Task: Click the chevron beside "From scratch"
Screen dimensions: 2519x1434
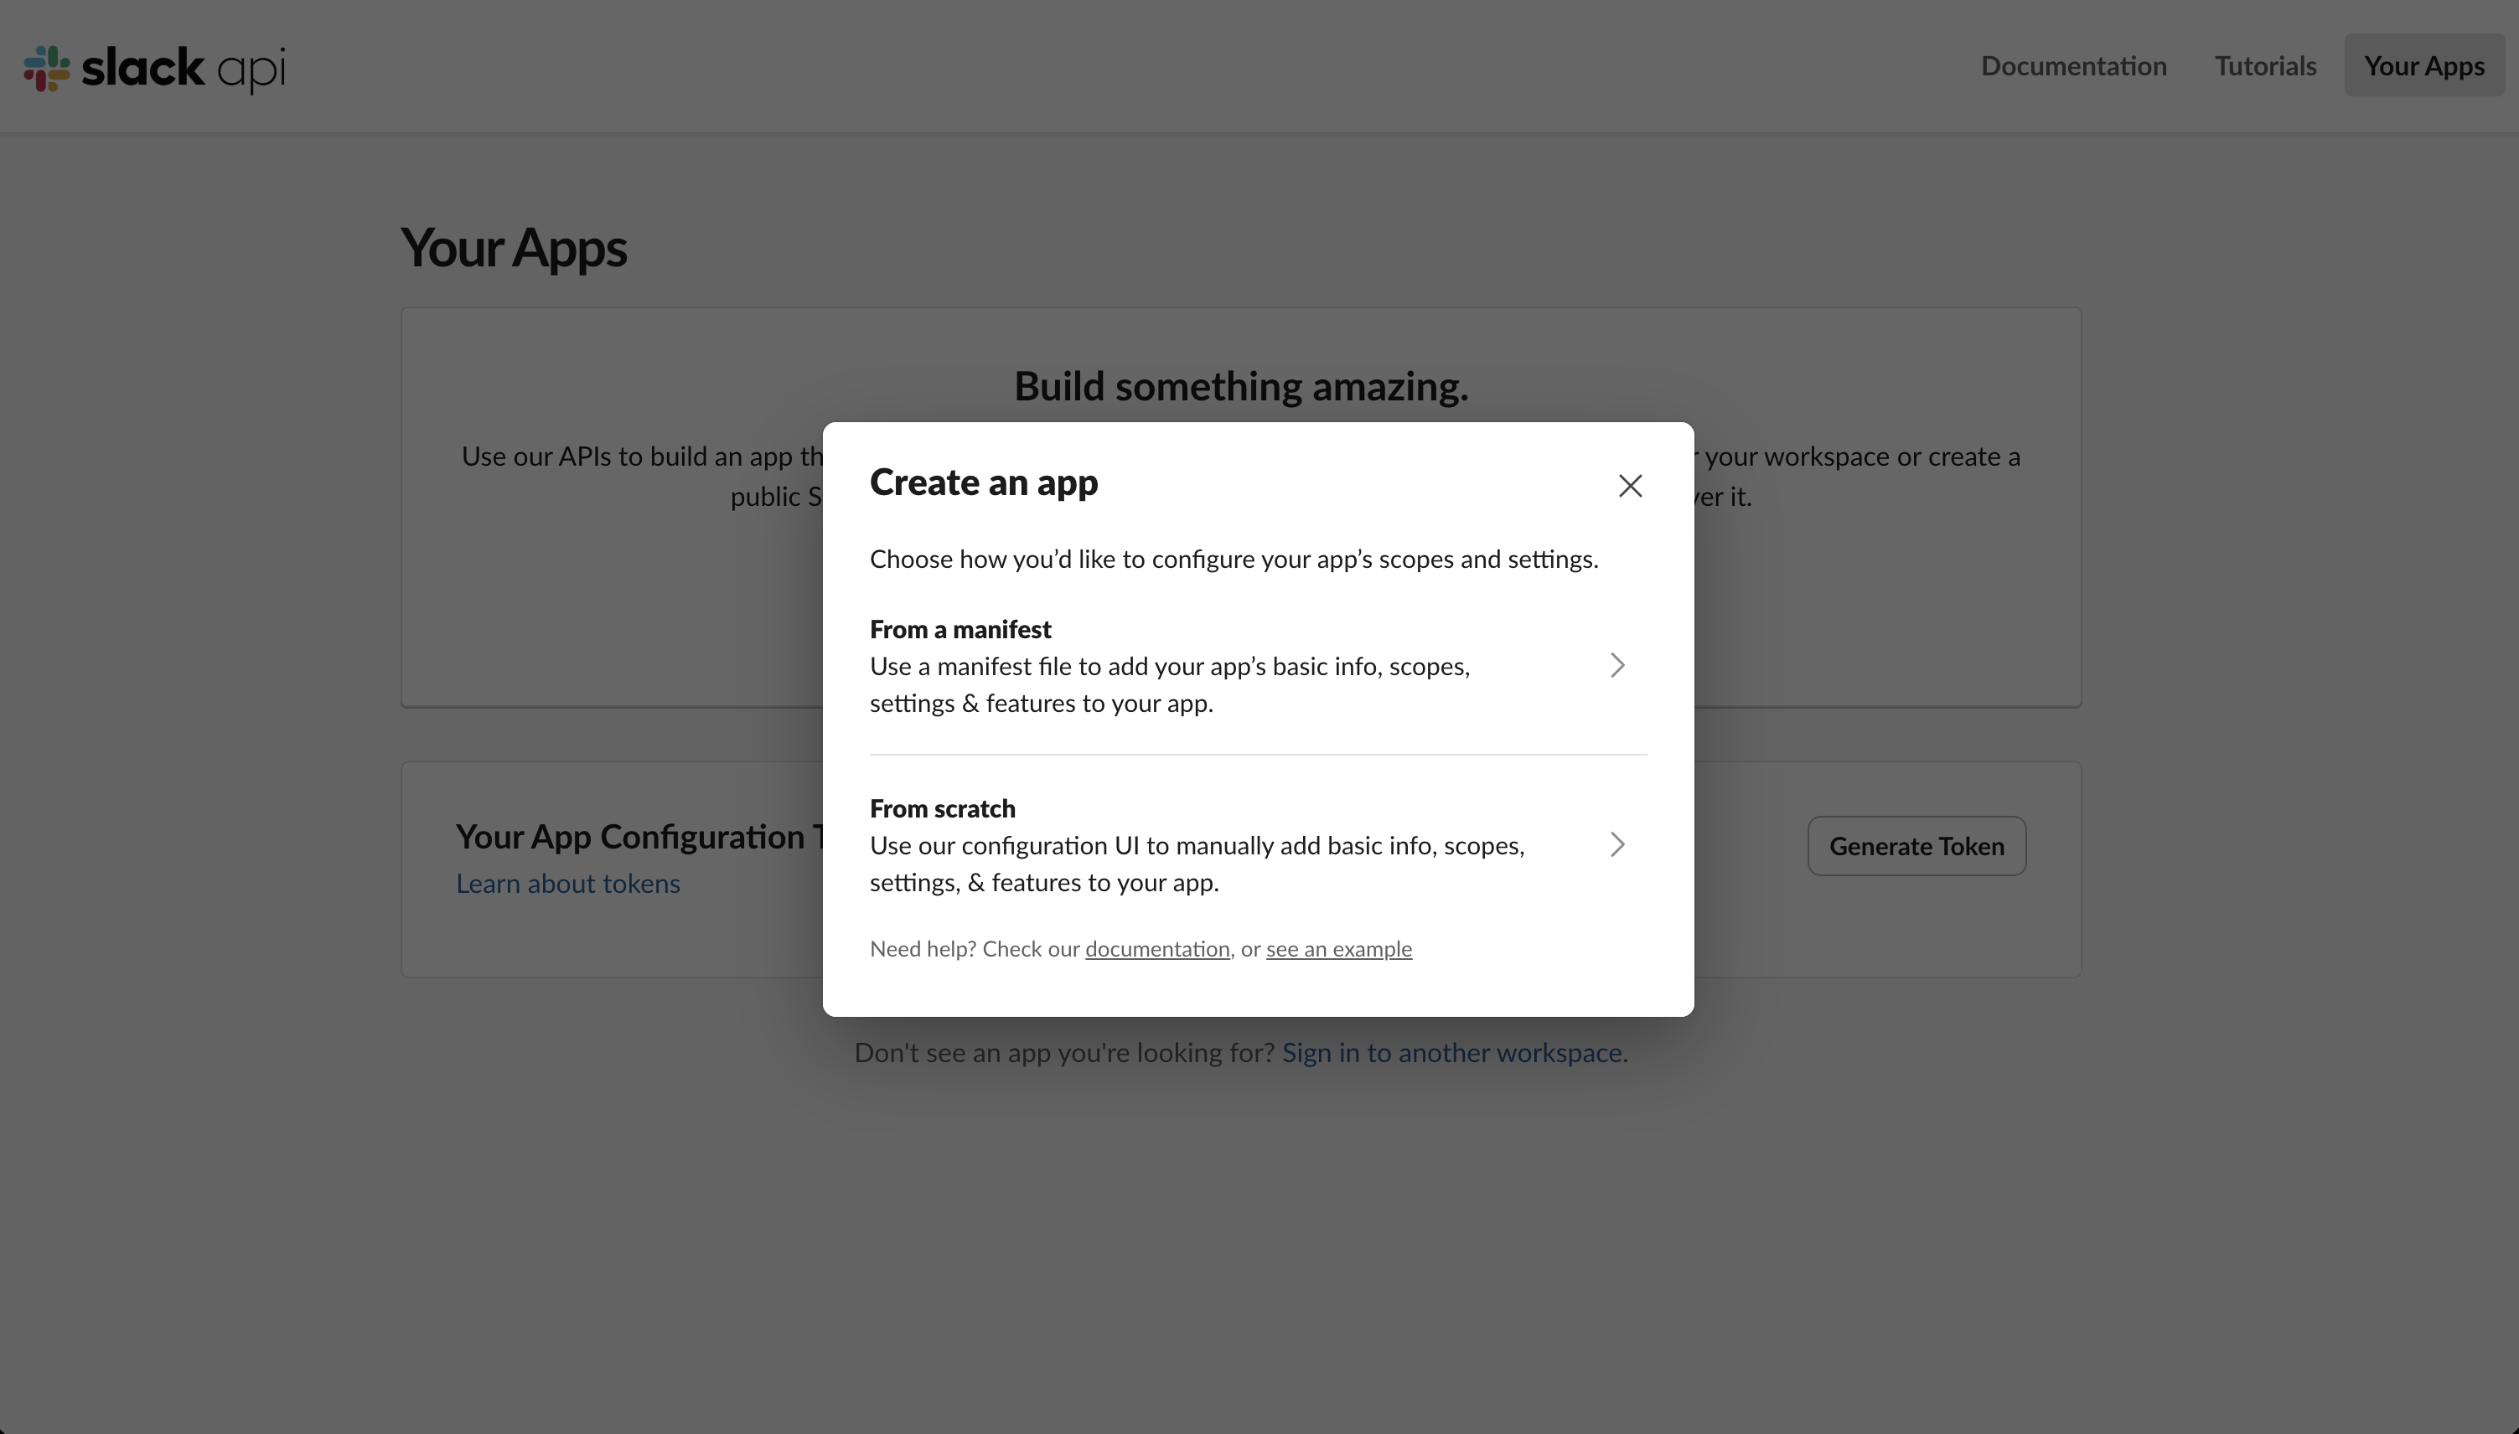Action: [x=1616, y=844]
